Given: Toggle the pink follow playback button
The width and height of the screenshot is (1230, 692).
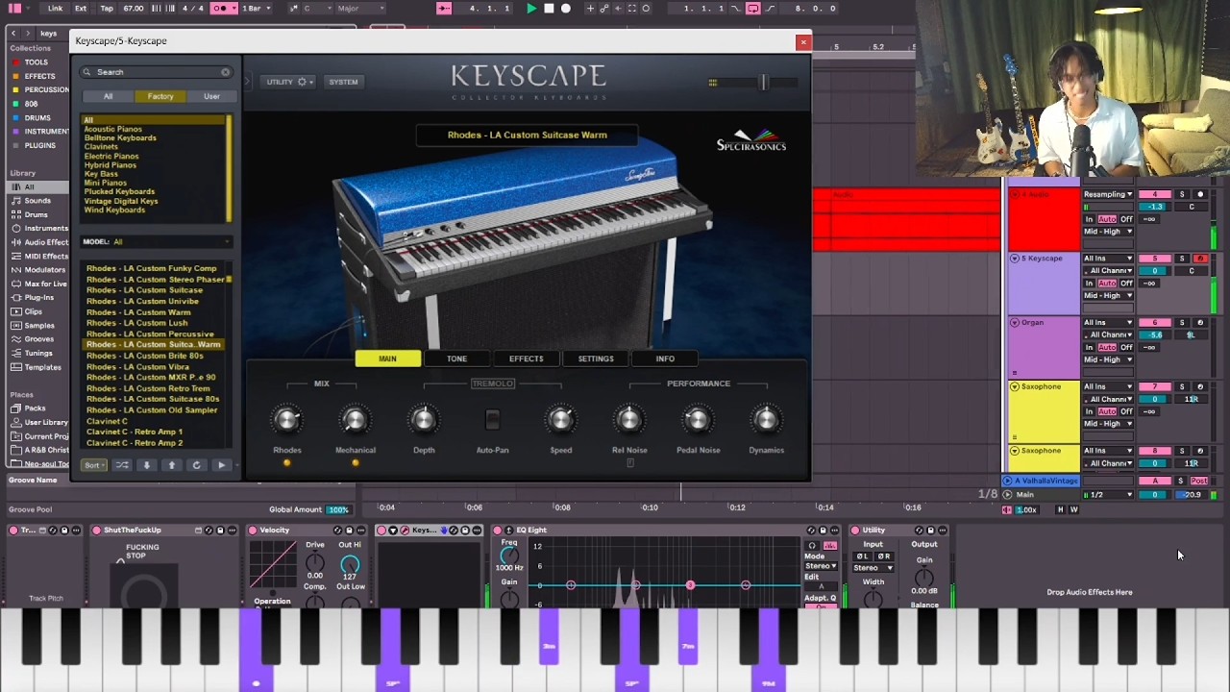Looking at the screenshot, I should [x=444, y=9].
